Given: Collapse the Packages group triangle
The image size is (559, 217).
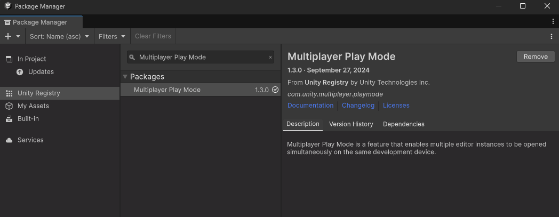Looking at the screenshot, I should (x=125, y=77).
